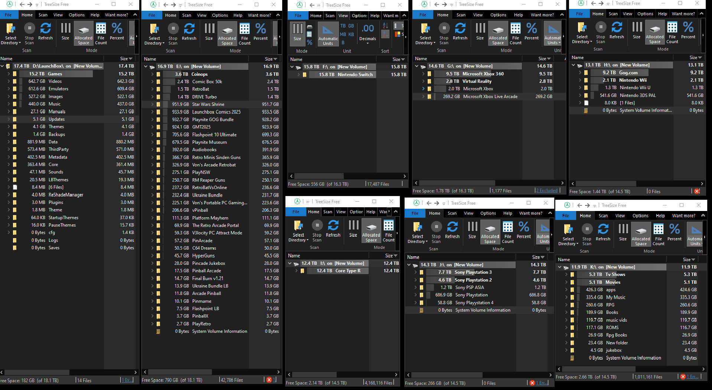This screenshot has width=712, height=390.
Task: Click Stop Scan in the K:\ window
Action: (587, 235)
